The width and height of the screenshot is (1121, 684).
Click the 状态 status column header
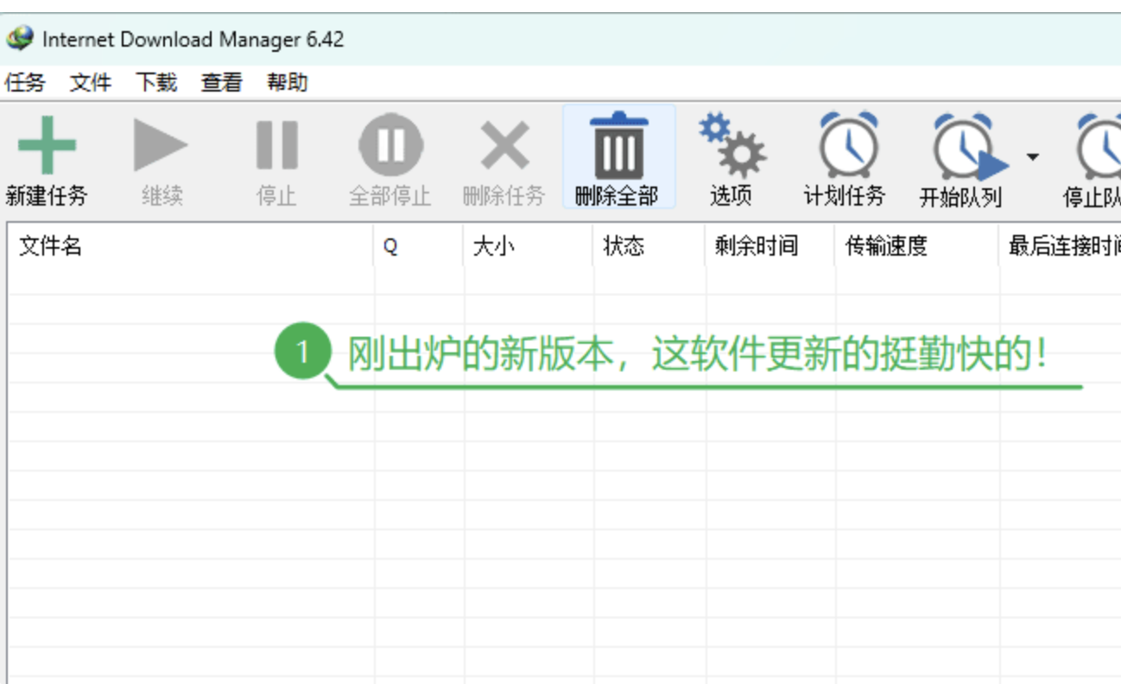[x=624, y=246]
